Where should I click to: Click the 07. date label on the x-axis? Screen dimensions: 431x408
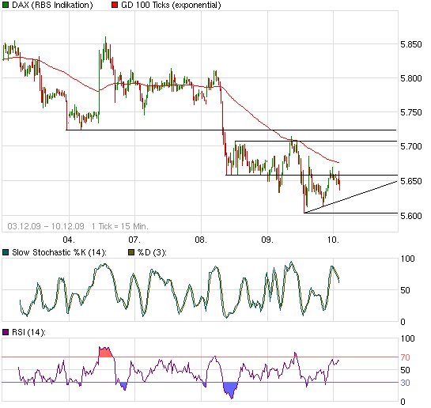point(134,240)
